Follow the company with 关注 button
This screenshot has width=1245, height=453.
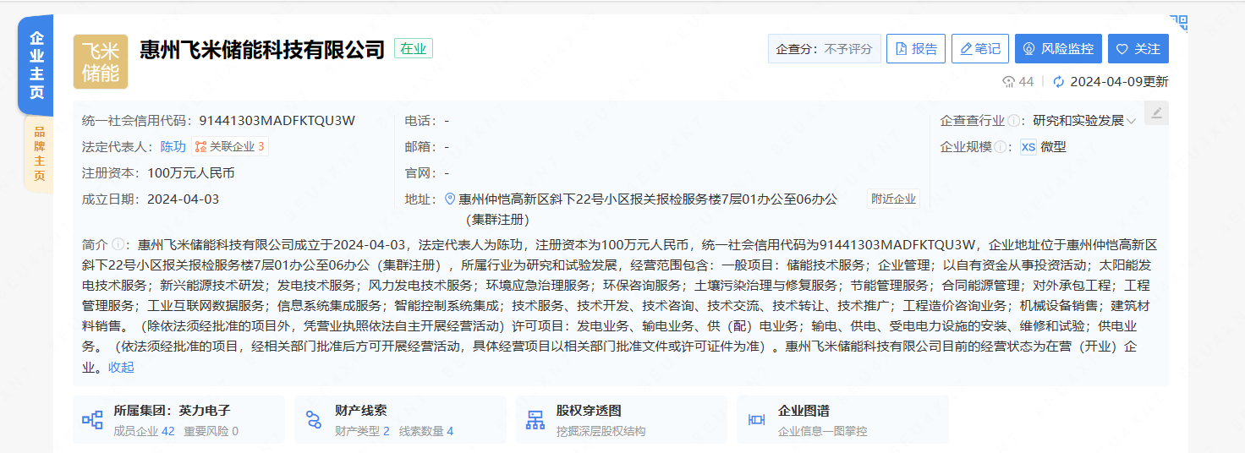[1138, 49]
